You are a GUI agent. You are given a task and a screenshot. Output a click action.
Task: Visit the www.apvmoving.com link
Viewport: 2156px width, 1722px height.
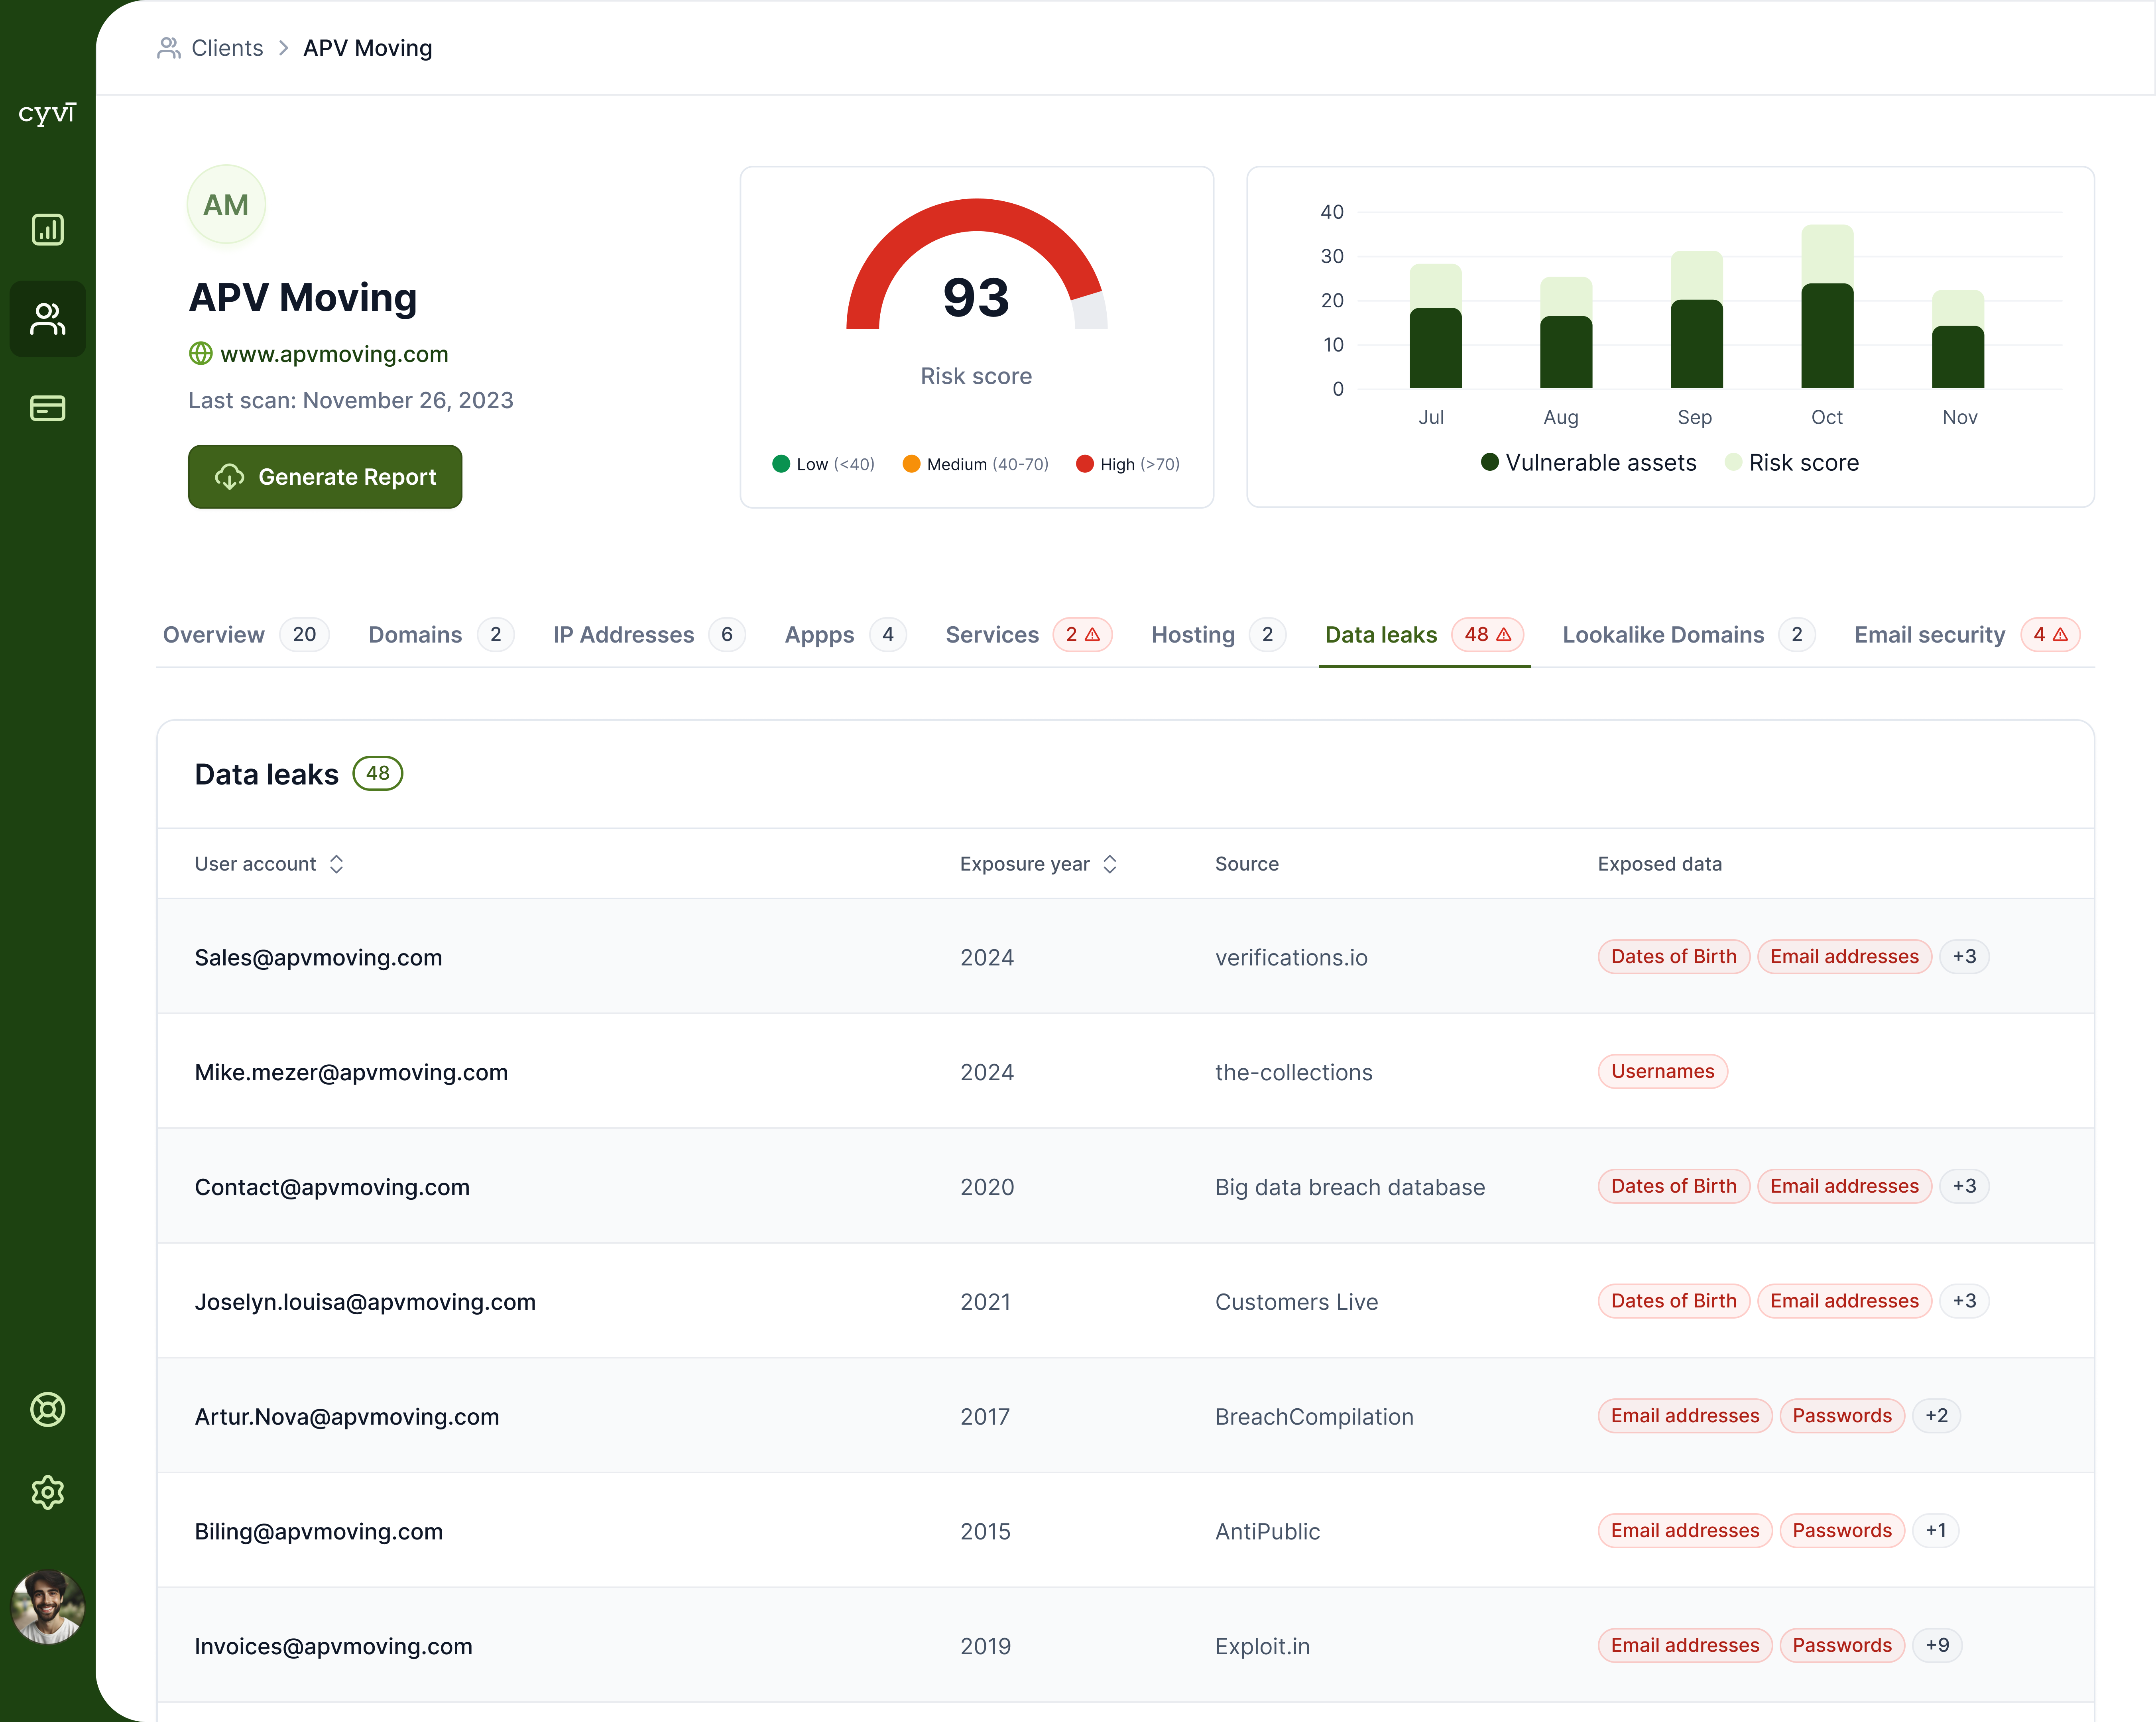pyautogui.click(x=334, y=353)
